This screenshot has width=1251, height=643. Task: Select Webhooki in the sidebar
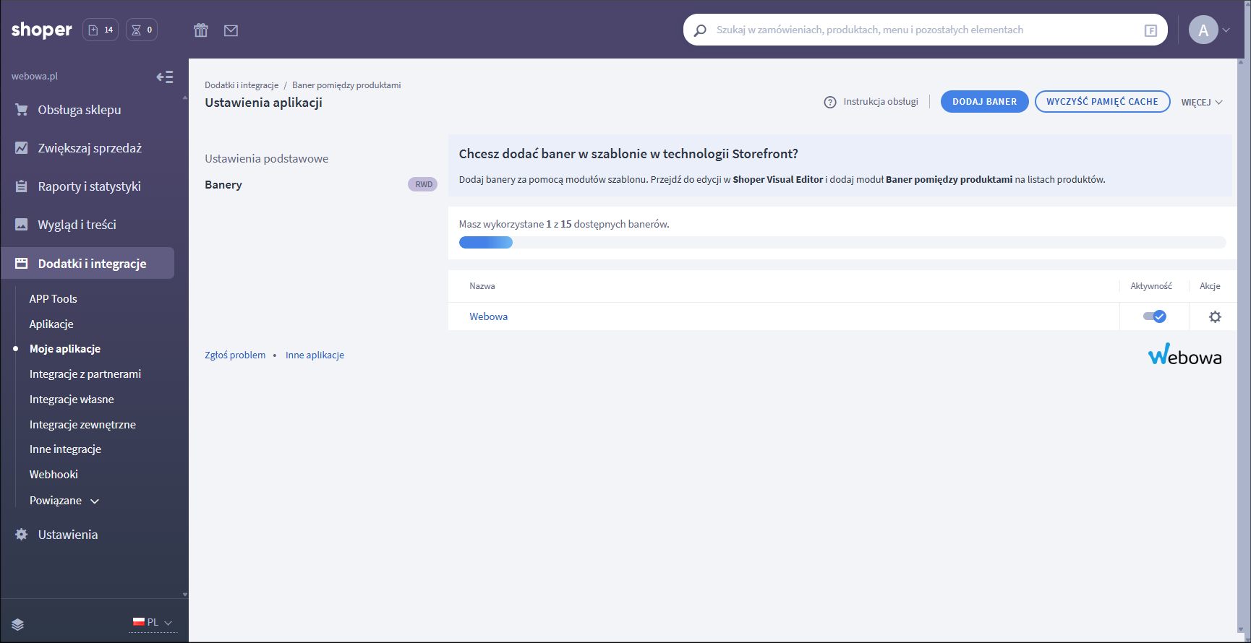(x=54, y=475)
